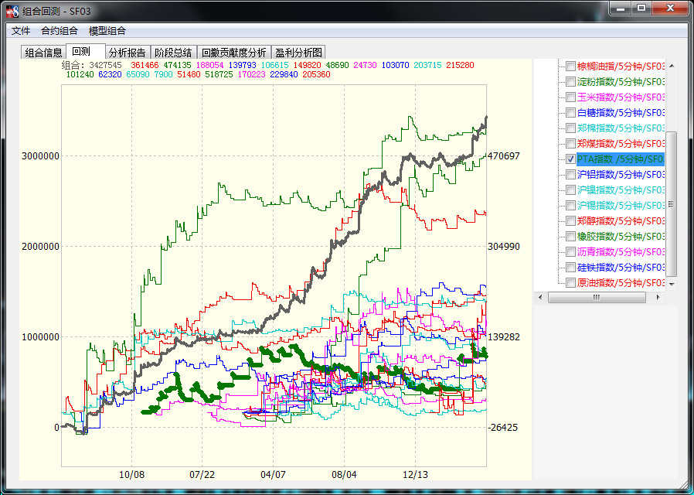Open the 合约组合 menu
This screenshot has width=694, height=495.
coord(60,30)
